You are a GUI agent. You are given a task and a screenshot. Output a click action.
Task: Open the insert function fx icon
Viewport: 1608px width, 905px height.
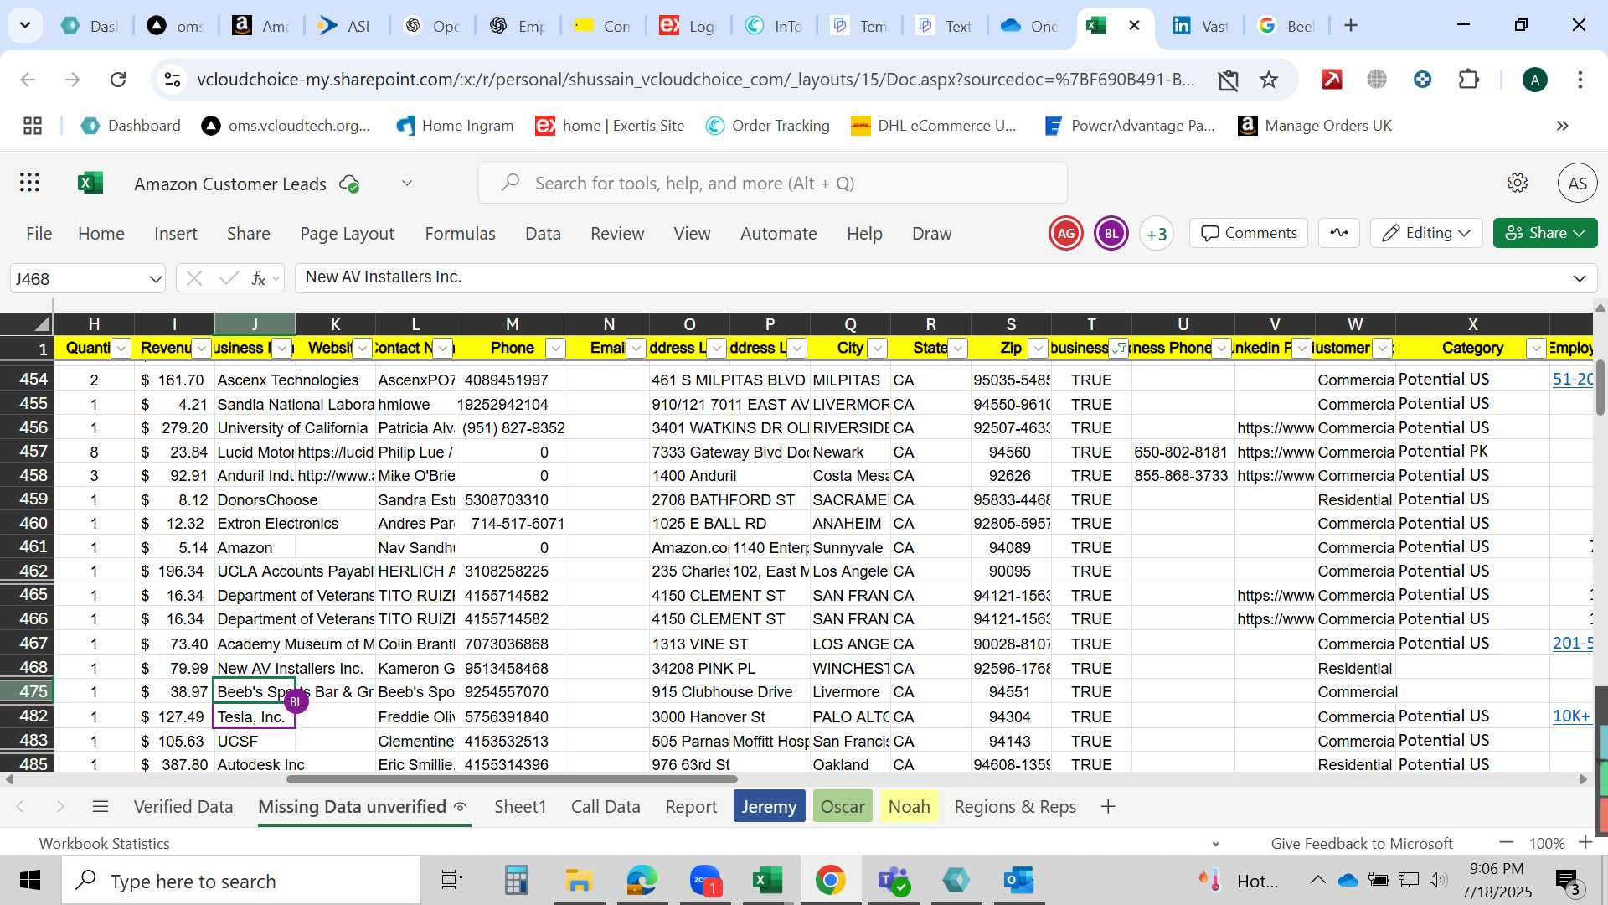pos(259,278)
